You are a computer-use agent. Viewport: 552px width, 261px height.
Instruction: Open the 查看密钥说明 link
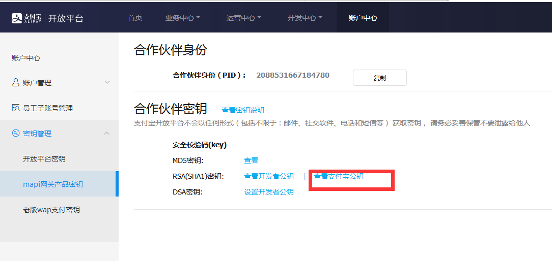[242, 110]
